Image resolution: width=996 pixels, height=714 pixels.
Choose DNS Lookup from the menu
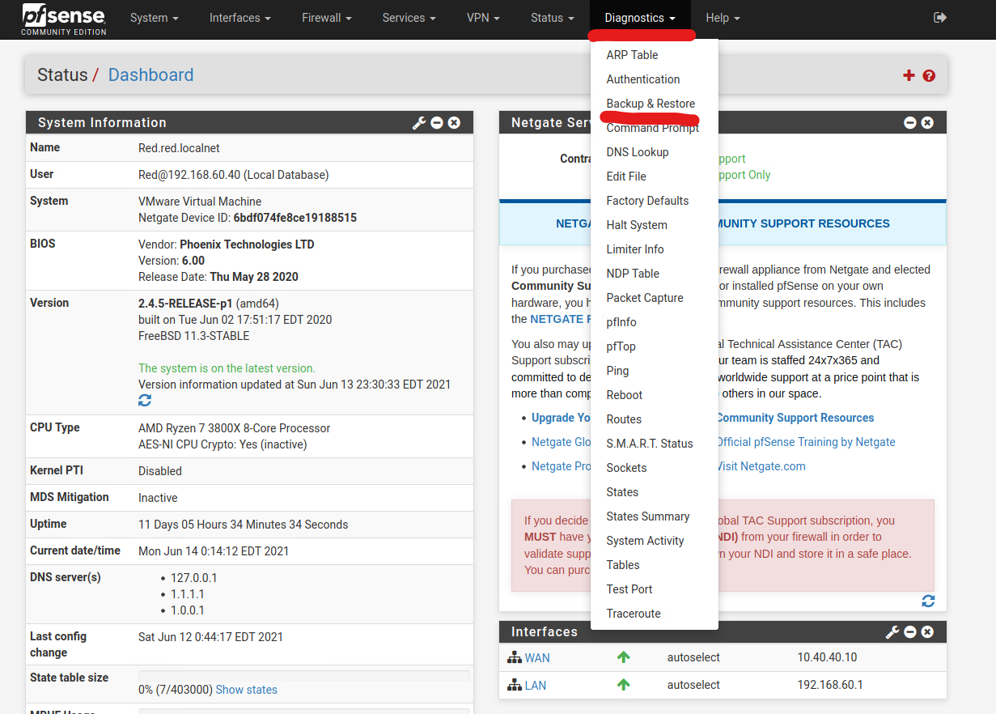[638, 152]
